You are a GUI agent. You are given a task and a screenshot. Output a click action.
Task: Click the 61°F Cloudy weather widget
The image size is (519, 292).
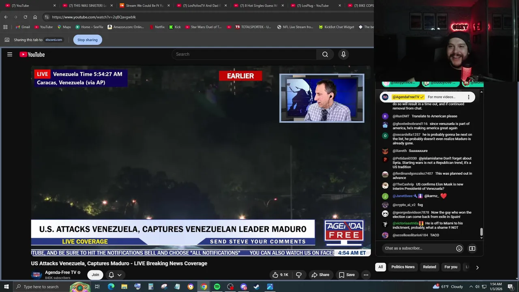(448, 287)
